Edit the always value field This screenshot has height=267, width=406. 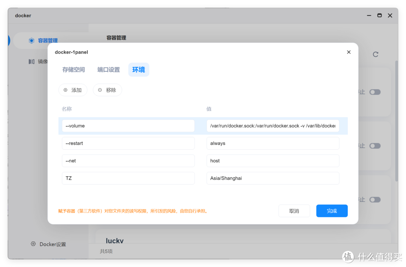[273, 143]
